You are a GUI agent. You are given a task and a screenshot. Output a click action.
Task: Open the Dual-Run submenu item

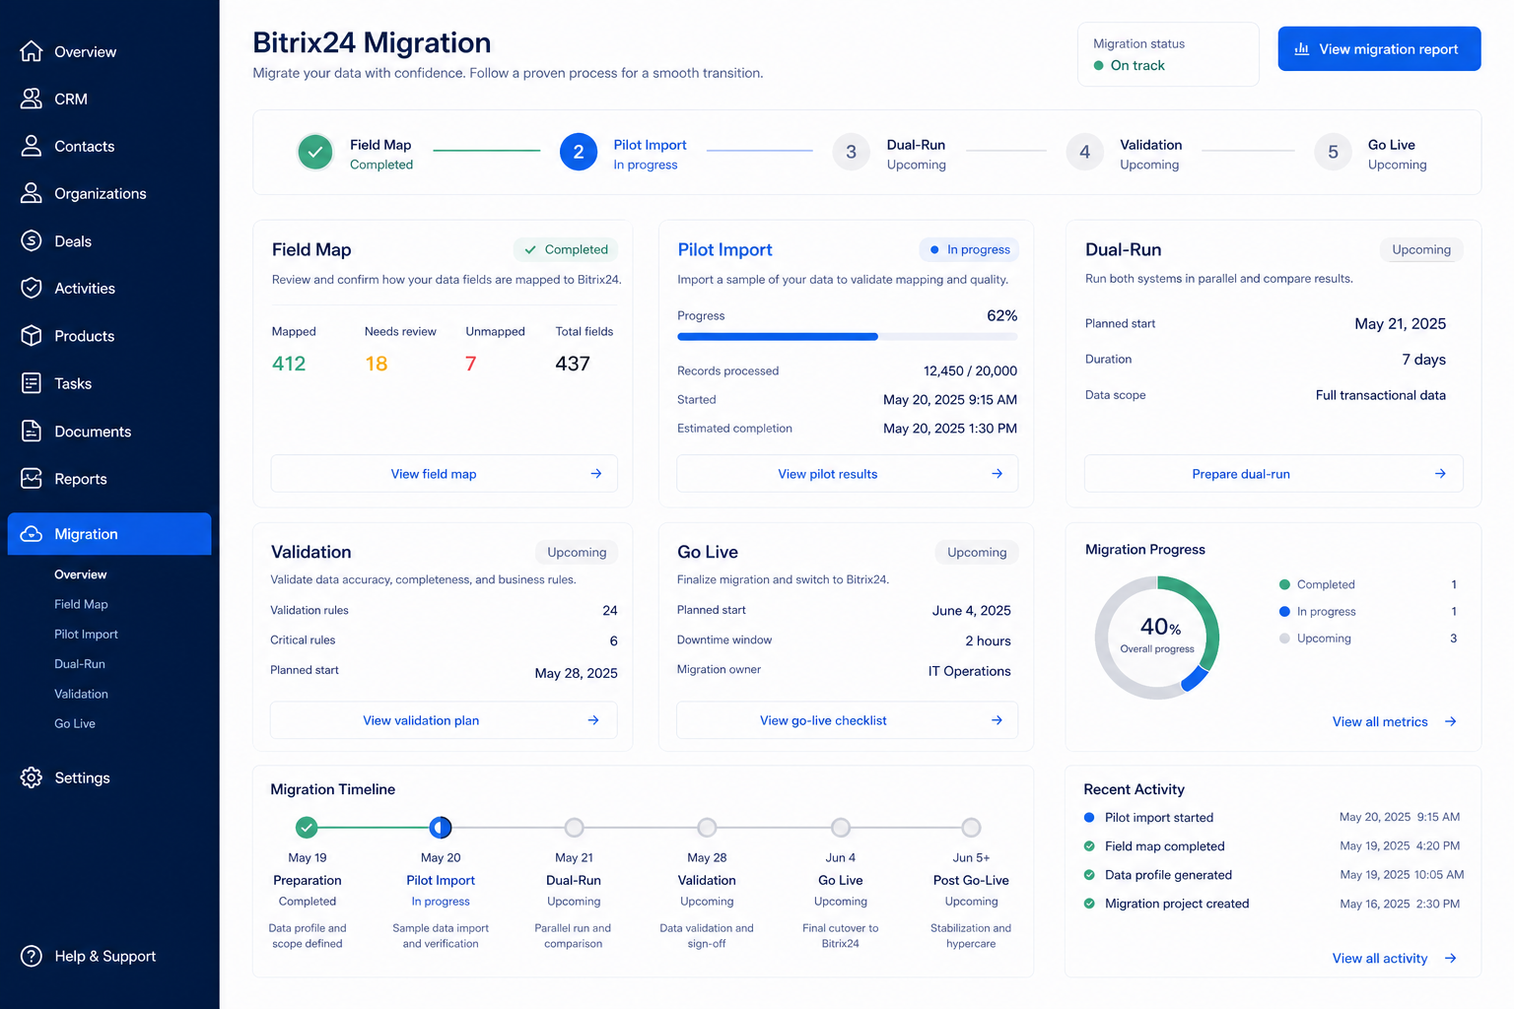80,664
